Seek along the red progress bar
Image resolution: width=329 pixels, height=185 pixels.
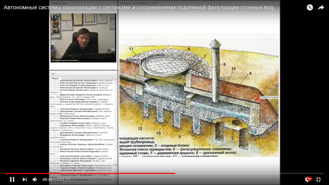coord(90,173)
